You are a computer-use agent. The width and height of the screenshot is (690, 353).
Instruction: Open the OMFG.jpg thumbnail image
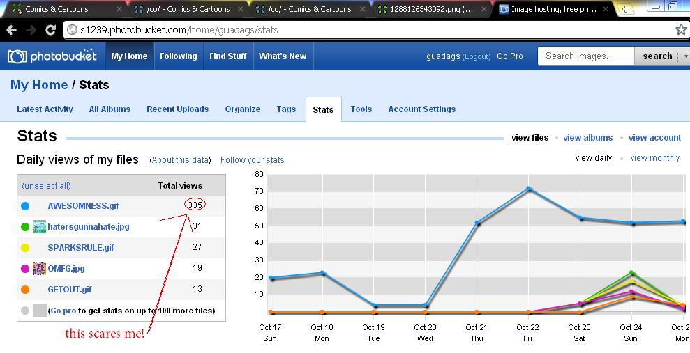pyautogui.click(x=40, y=269)
